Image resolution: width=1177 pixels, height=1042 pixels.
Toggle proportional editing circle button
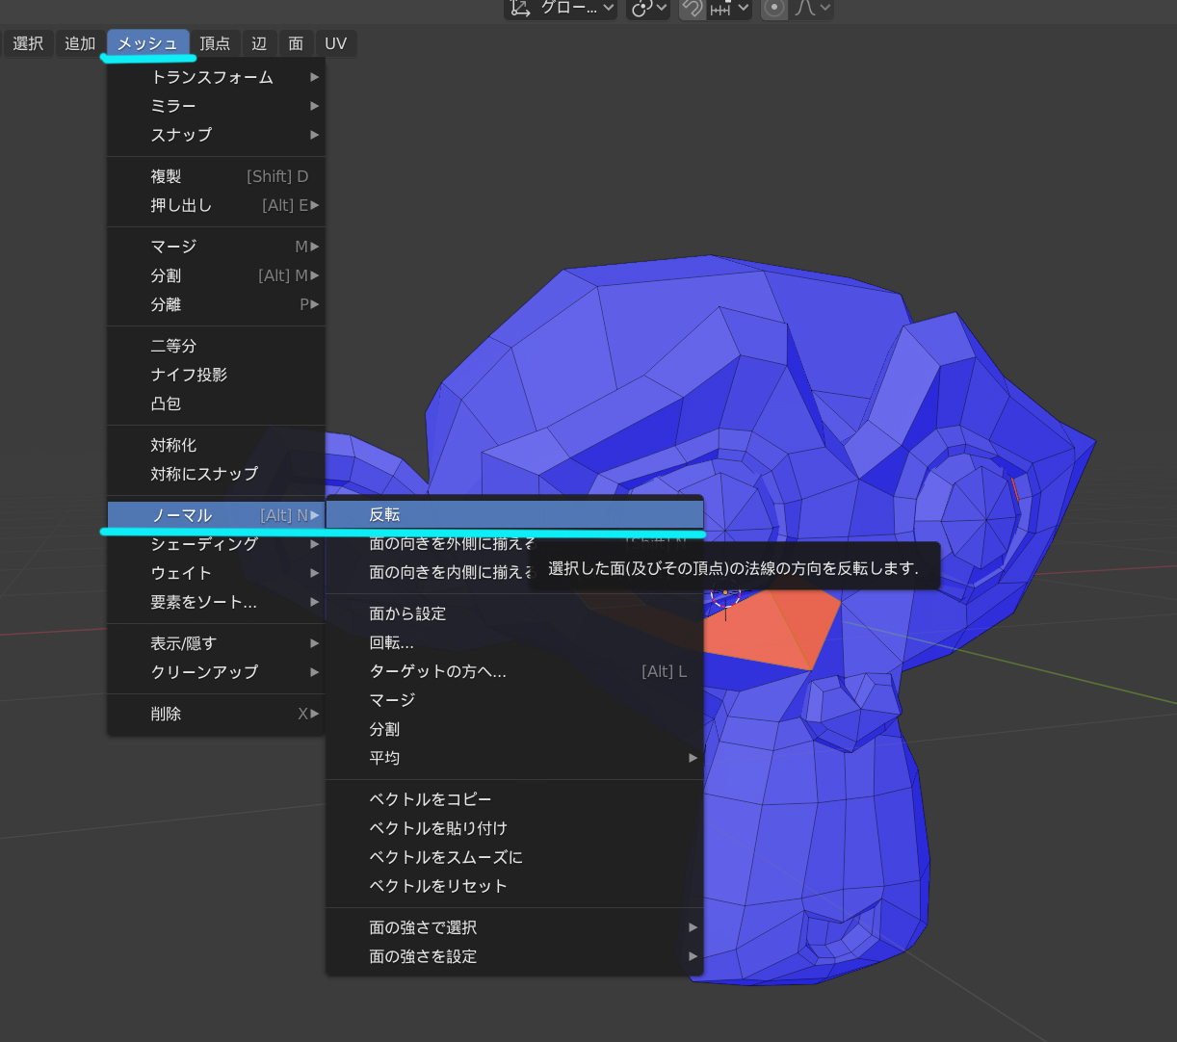click(x=773, y=8)
